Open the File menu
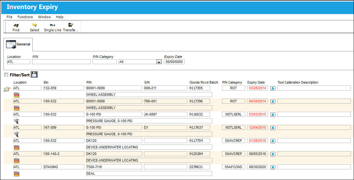This screenshot has width=354, height=180. 9,17
